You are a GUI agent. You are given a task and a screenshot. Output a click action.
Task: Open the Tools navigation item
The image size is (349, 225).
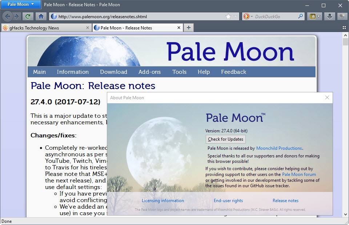(179, 72)
